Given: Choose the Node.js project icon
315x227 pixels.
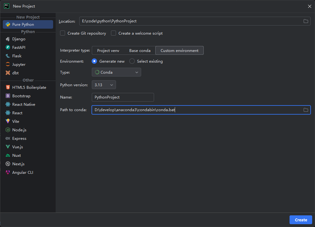Looking at the screenshot, I should tap(8, 130).
